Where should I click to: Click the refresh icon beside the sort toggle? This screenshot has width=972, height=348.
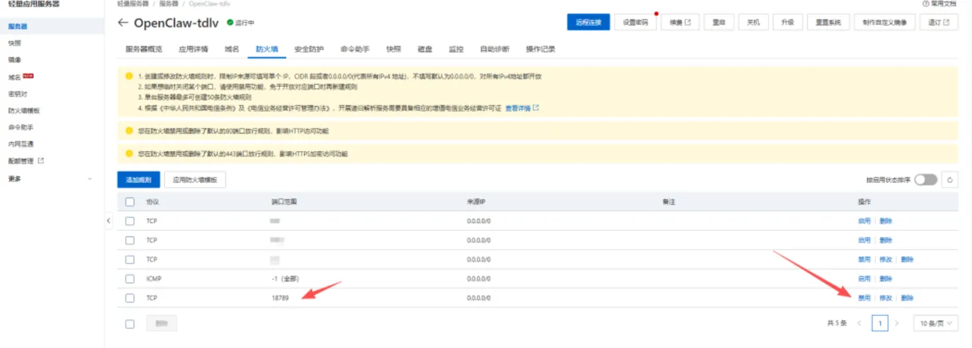click(x=950, y=180)
